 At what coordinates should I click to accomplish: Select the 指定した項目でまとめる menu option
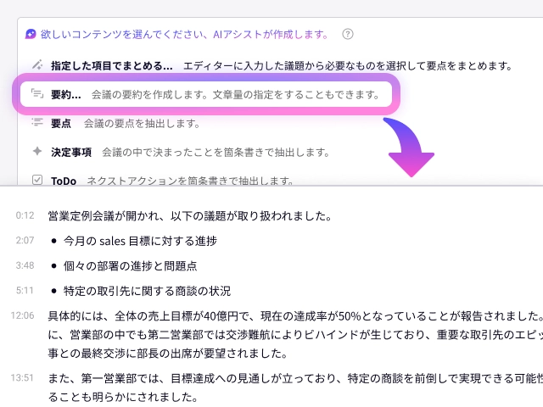[x=111, y=65]
